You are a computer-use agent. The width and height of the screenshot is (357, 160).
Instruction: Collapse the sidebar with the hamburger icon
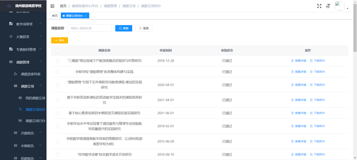[52, 6]
